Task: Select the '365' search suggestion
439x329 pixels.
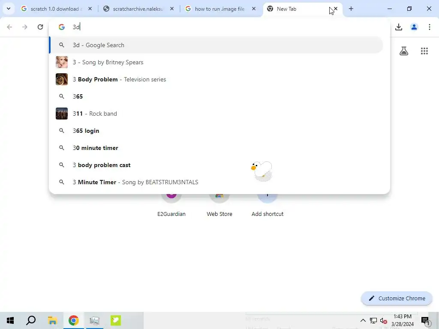Action: point(216,96)
